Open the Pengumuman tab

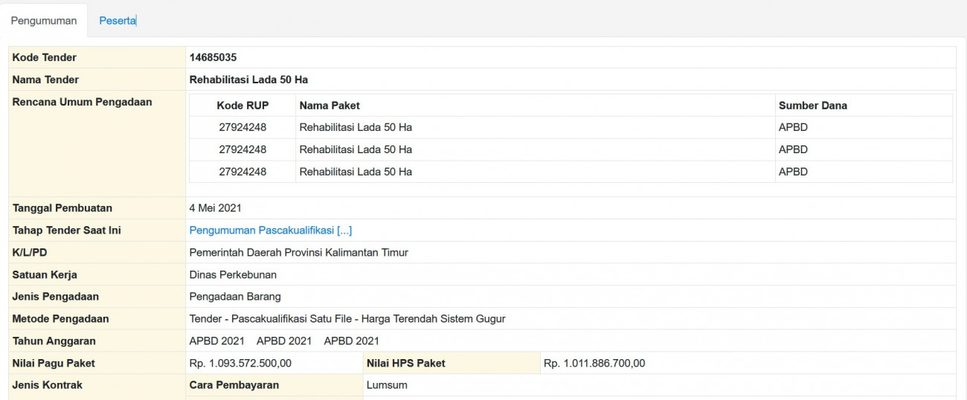coord(48,21)
